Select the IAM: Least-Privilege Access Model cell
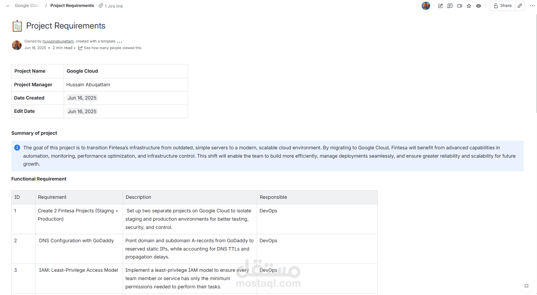 [x=79, y=278]
